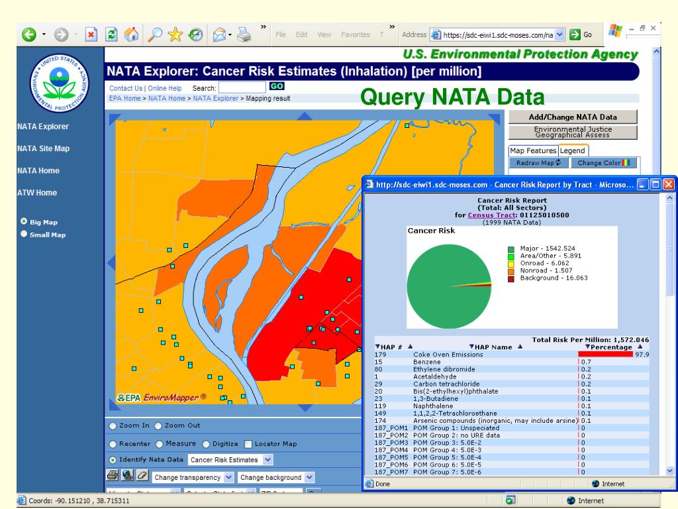Sort Percentage column descending
Viewport: 678px width, 509px height.
[588, 347]
